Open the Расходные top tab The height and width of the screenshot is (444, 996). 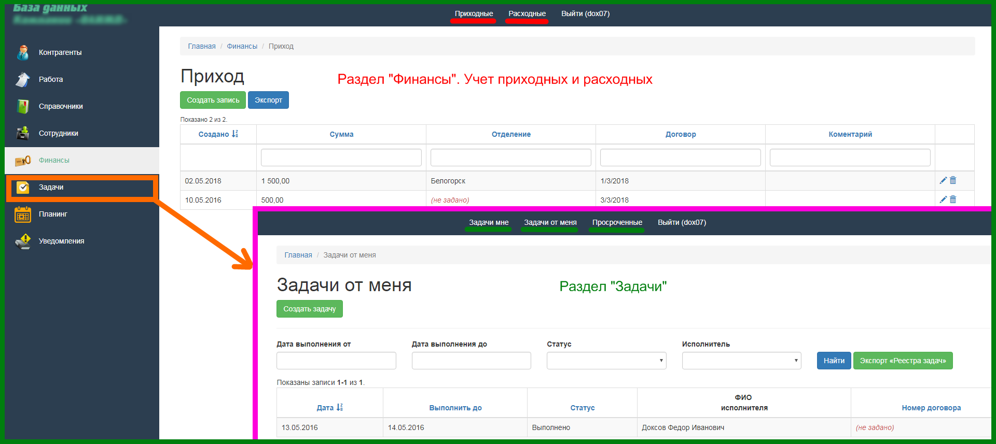click(527, 13)
